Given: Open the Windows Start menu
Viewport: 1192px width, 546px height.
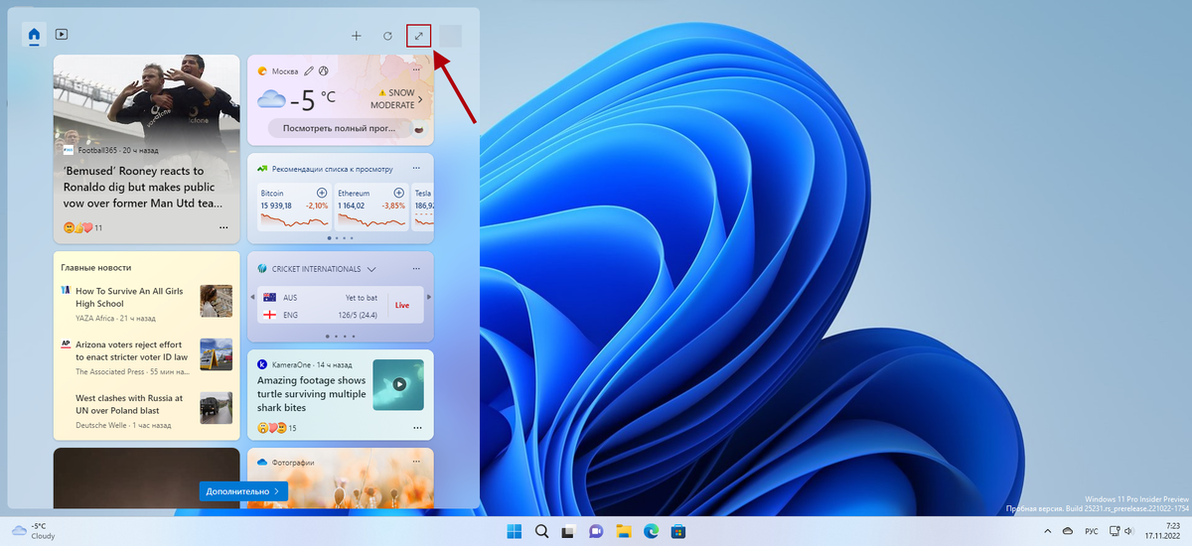Looking at the screenshot, I should [515, 531].
